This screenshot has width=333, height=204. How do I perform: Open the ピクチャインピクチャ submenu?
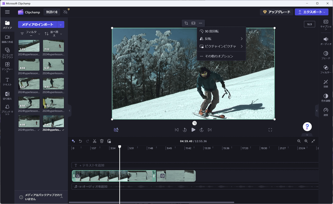tap(221, 46)
